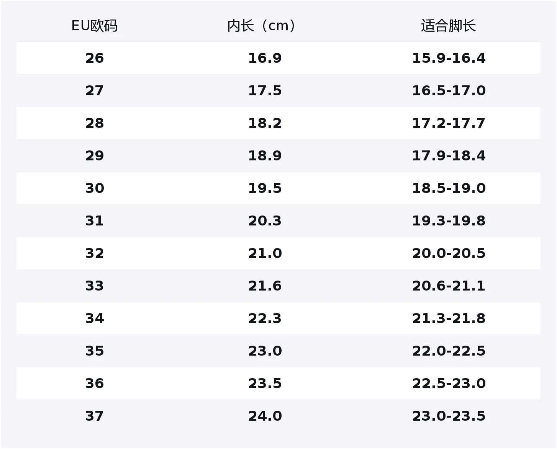
Task: Click the 适合脚长 column header
Action: point(449,26)
